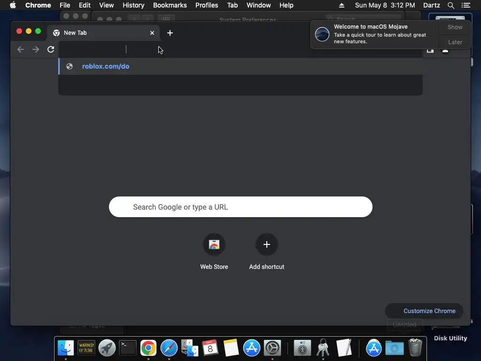The height and width of the screenshot is (361, 481).
Task: Open the History menu
Action: click(x=133, y=5)
